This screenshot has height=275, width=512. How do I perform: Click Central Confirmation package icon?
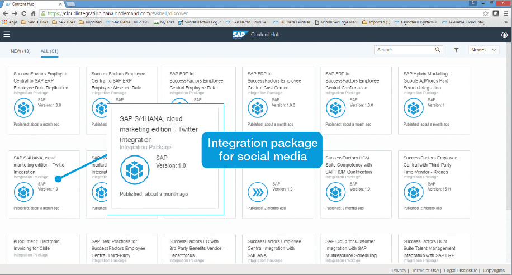pos(335,108)
